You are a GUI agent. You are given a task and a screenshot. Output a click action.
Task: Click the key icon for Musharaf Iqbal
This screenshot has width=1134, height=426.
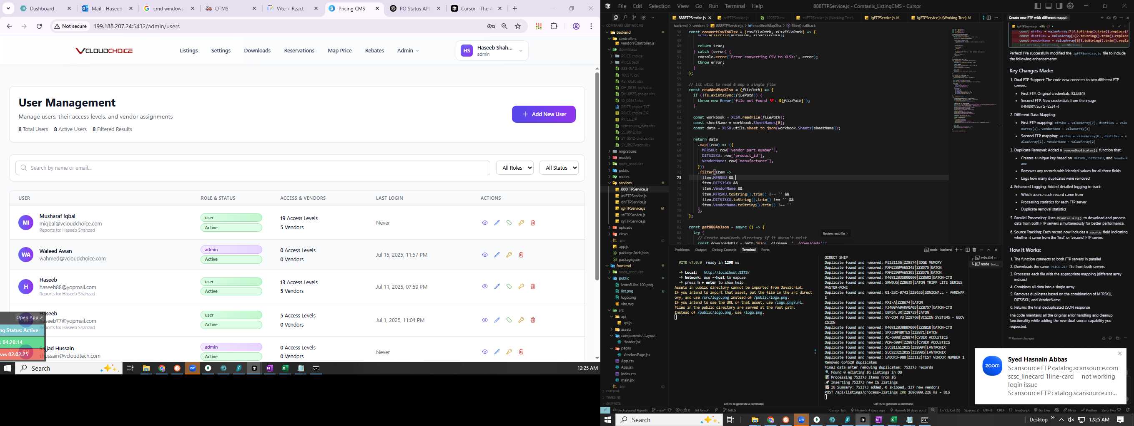click(521, 223)
